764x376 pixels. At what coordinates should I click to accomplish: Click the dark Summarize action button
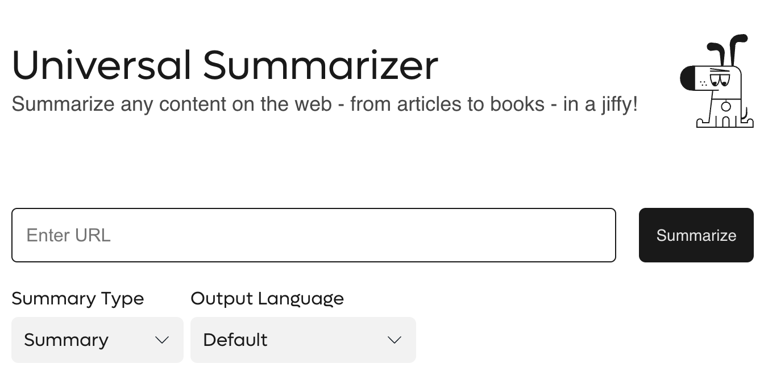(x=696, y=235)
